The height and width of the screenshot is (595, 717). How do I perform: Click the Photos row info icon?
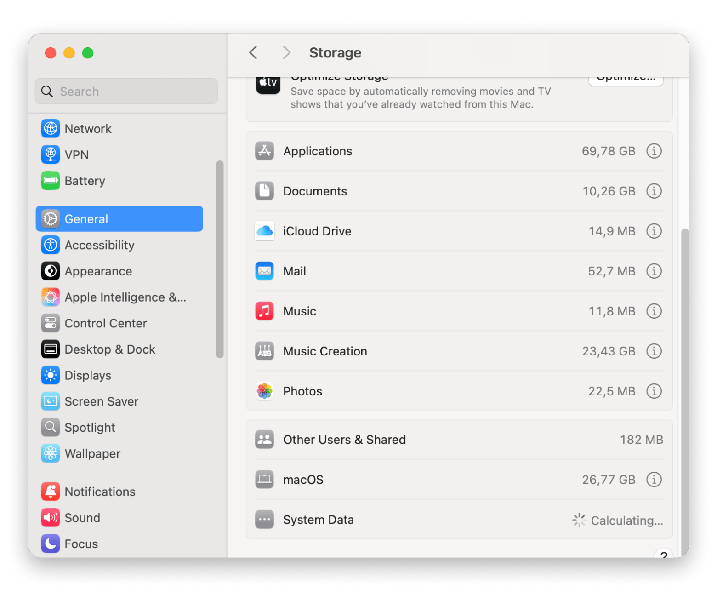tap(654, 391)
